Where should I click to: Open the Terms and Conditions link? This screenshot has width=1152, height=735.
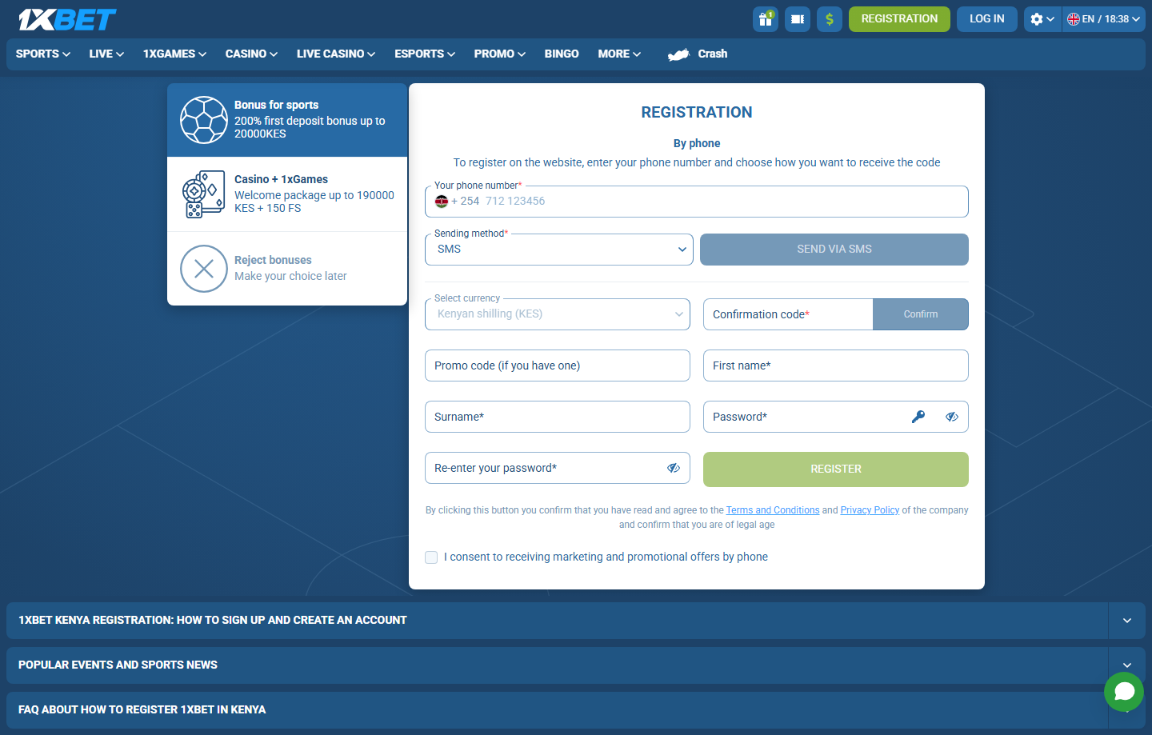coord(773,510)
